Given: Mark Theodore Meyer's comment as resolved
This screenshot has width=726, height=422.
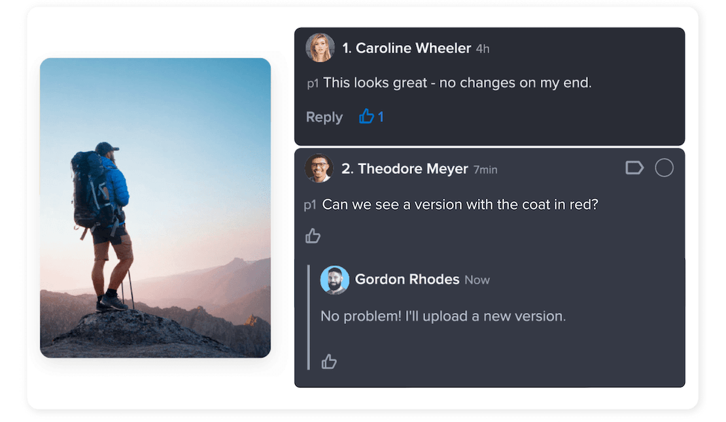Looking at the screenshot, I should (664, 167).
